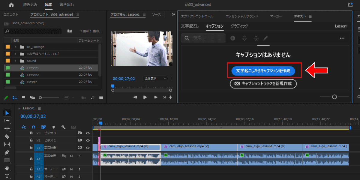The width and height of the screenshot is (360, 180).
Task: Click the find-in-bin folder search icon
Action: pyautogui.click(x=70, y=31)
